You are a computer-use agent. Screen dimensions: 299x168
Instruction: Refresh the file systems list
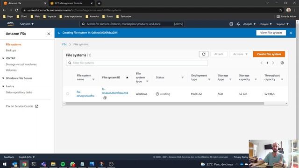(204, 54)
